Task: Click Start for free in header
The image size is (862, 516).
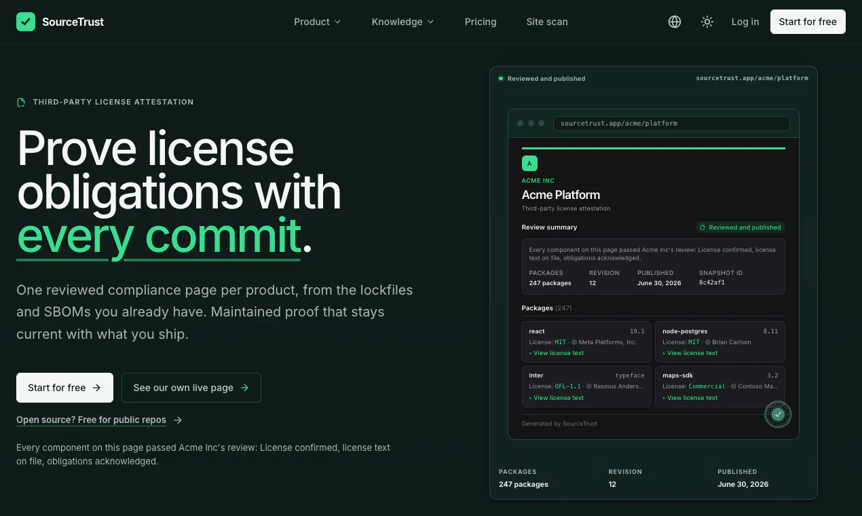Action: [808, 22]
